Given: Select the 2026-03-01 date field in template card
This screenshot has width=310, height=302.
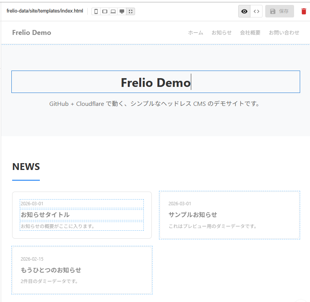Looking at the screenshot, I should pyautogui.click(x=82, y=204).
